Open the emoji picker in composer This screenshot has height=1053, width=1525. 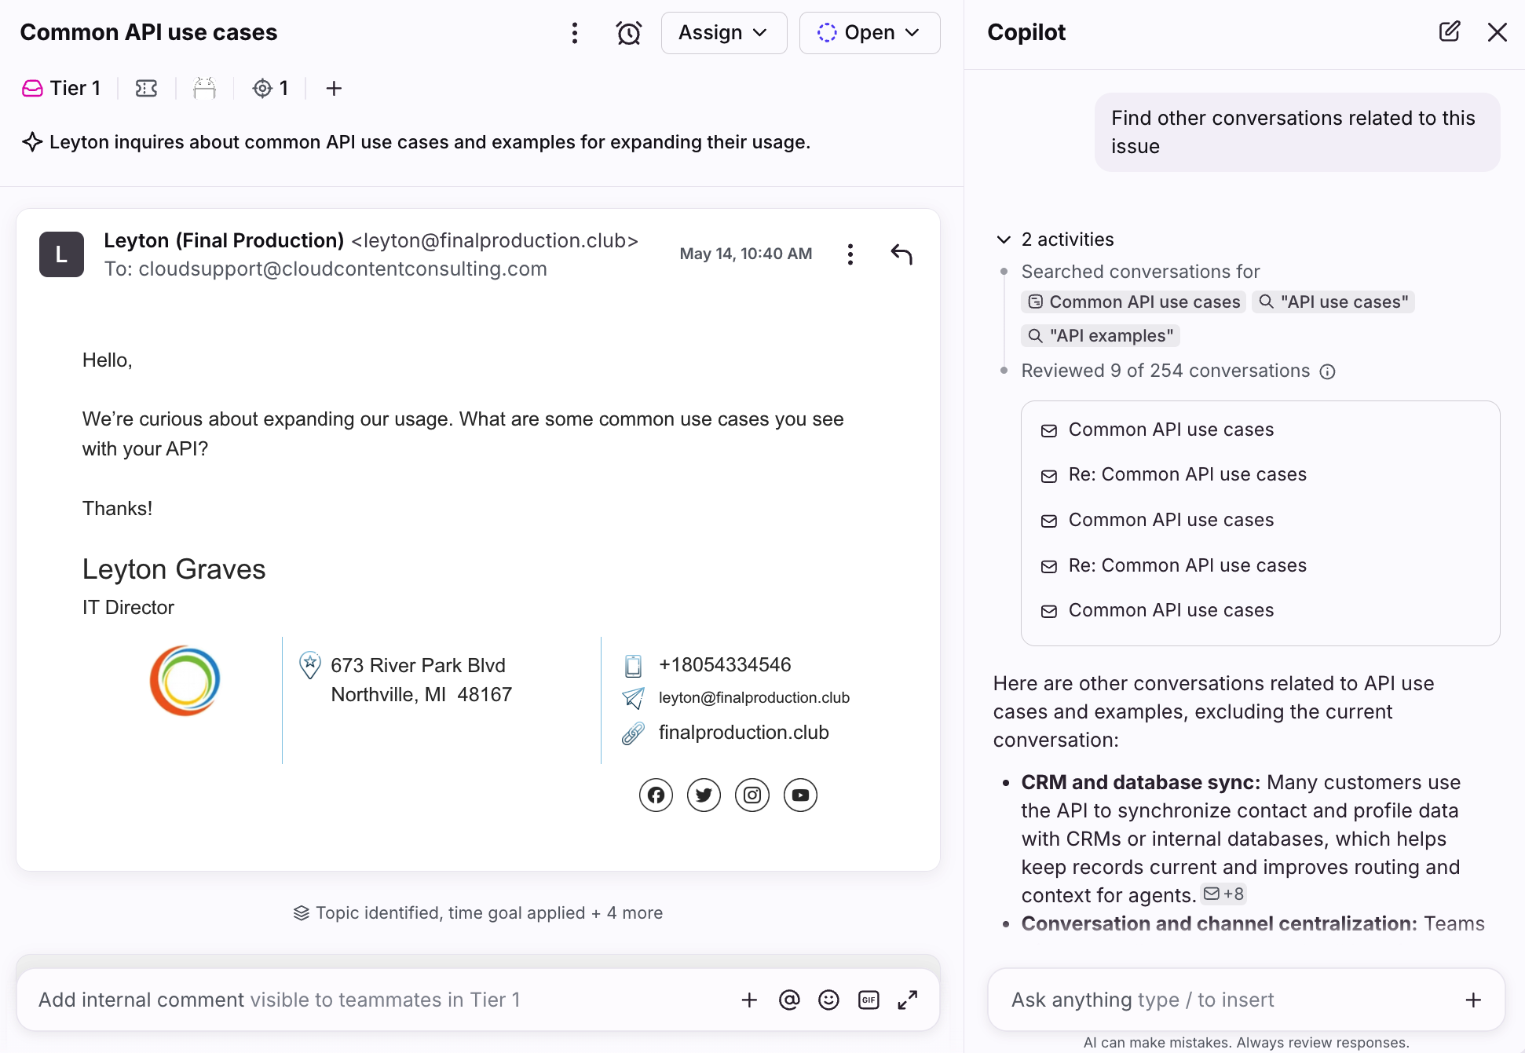tap(828, 1000)
